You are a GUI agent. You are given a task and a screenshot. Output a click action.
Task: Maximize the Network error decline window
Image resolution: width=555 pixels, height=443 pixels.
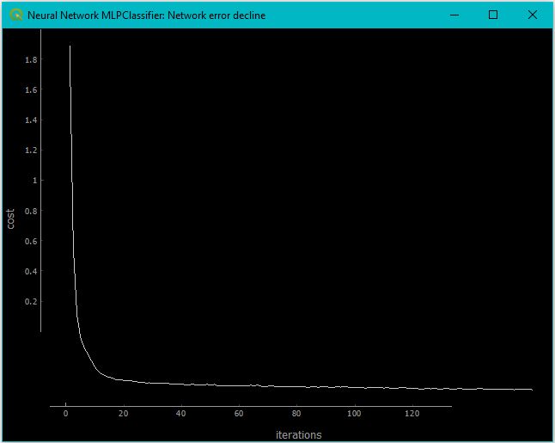pos(493,15)
